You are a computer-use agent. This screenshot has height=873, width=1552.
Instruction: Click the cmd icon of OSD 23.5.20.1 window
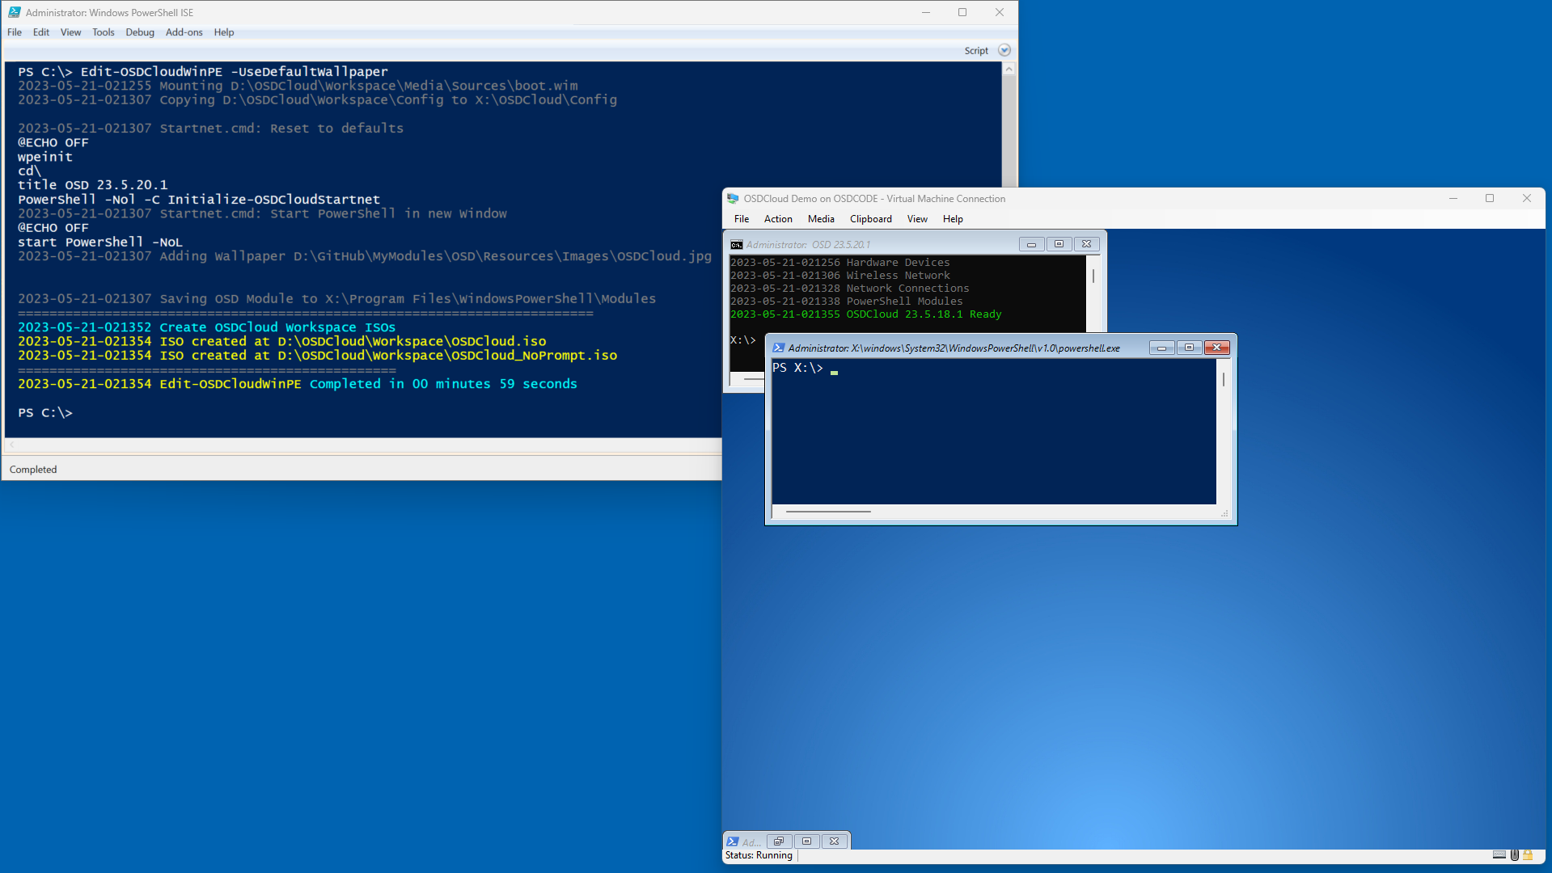(x=737, y=245)
